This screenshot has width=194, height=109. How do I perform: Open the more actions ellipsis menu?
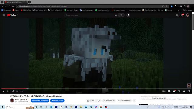click(x=134, y=101)
